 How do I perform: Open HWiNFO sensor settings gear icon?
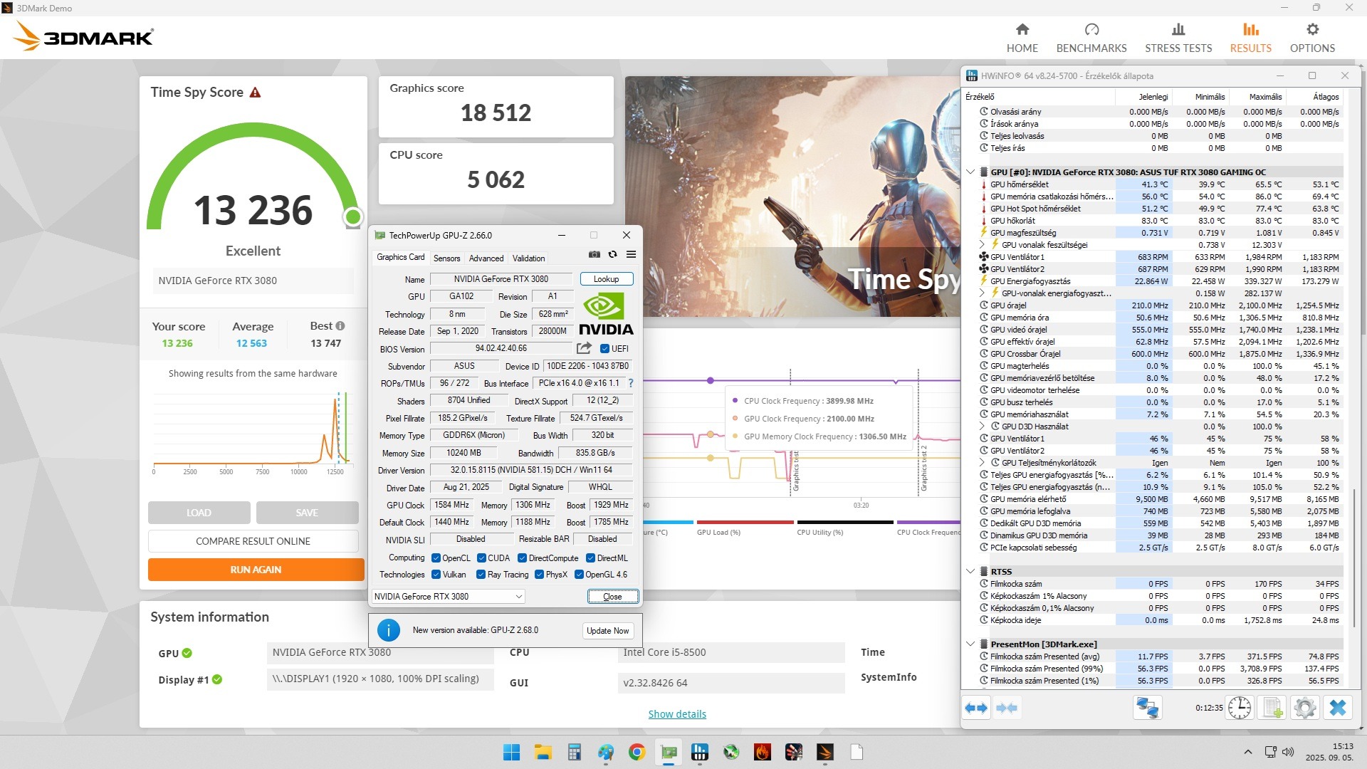tap(1304, 708)
